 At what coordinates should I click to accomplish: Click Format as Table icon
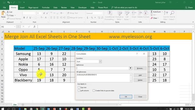[119, 13]
